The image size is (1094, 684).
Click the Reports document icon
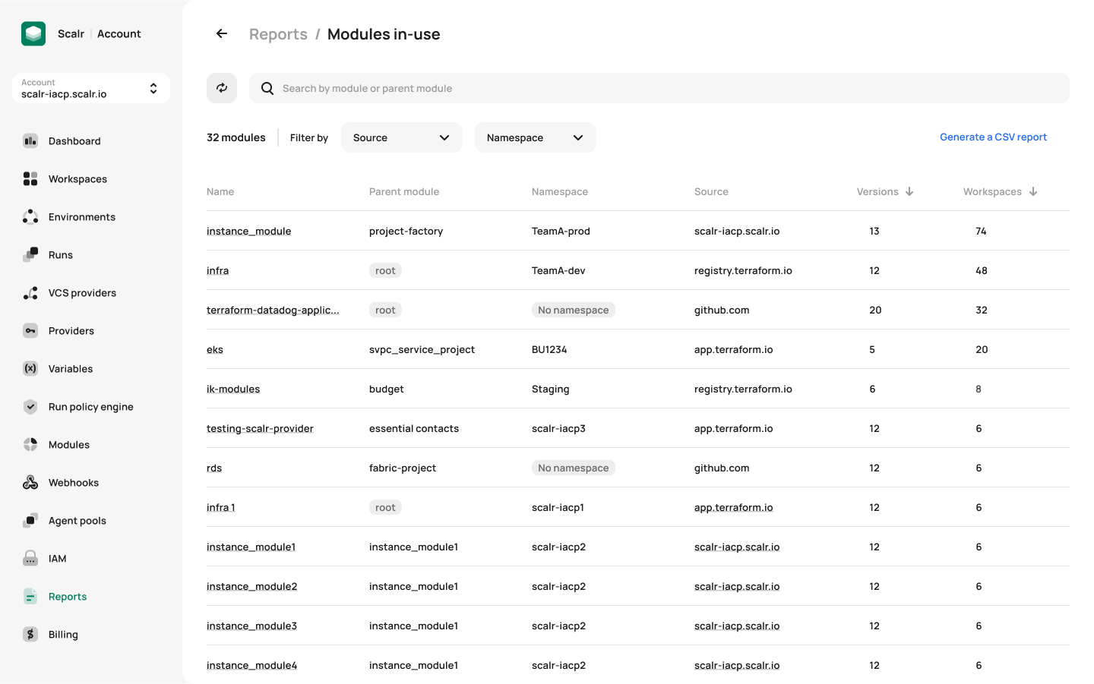tap(30, 596)
